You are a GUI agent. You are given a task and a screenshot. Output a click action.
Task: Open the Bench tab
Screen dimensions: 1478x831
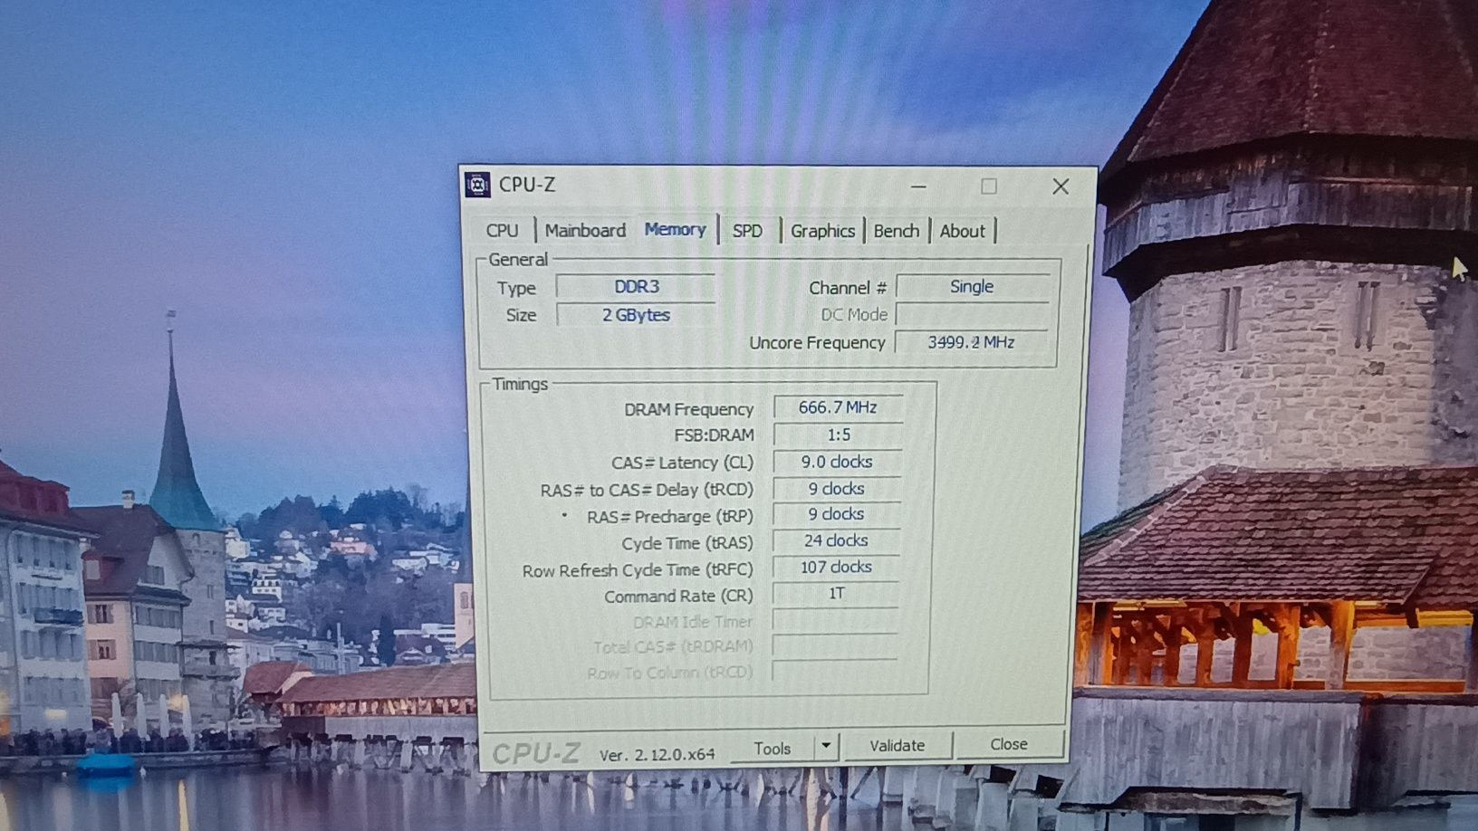897,231
